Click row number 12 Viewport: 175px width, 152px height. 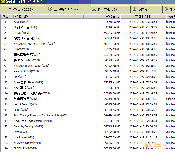pos(6,82)
